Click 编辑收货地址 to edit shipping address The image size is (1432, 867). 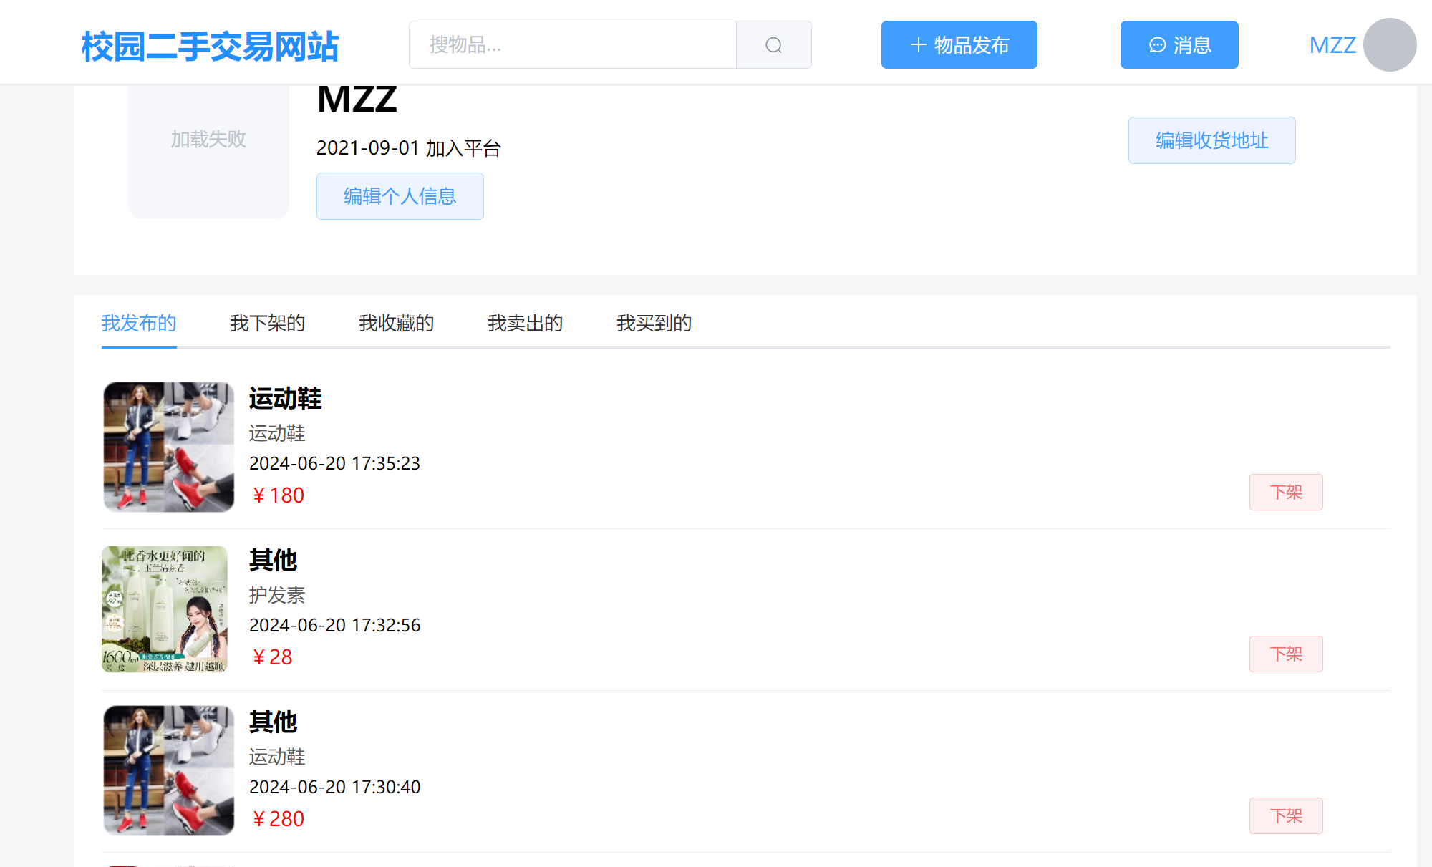(x=1211, y=140)
